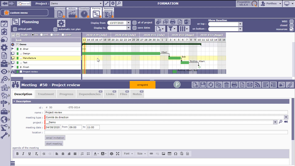Collapse the Demo project row
Screen dimensions: 295x166
(17, 45)
